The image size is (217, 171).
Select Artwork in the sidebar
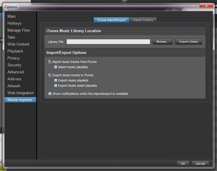(x=14, y=86)
